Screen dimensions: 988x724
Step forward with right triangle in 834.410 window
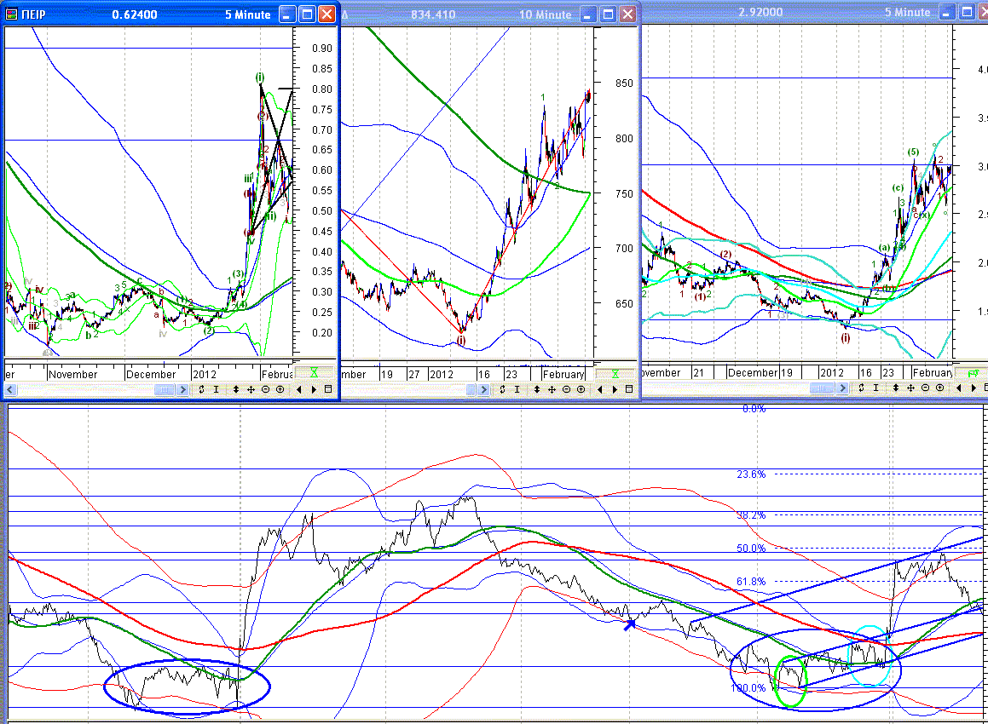tap(615, 390)
